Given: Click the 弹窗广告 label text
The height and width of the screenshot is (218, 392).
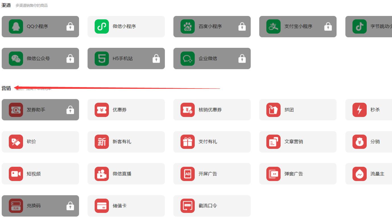Looking at the screenshot, I should tap(294, 174).
